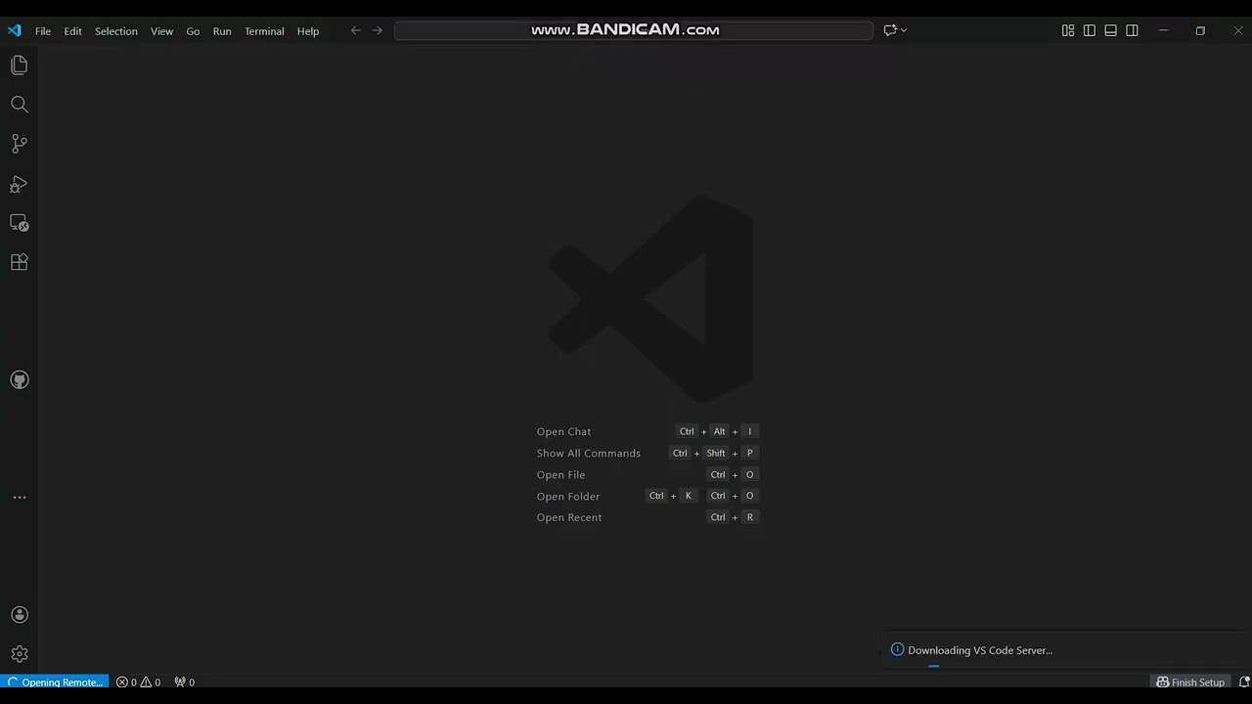This screenshot has width=1252, height=704.
Task: Toggle the bottom panel
Action: coord(1110,30)
